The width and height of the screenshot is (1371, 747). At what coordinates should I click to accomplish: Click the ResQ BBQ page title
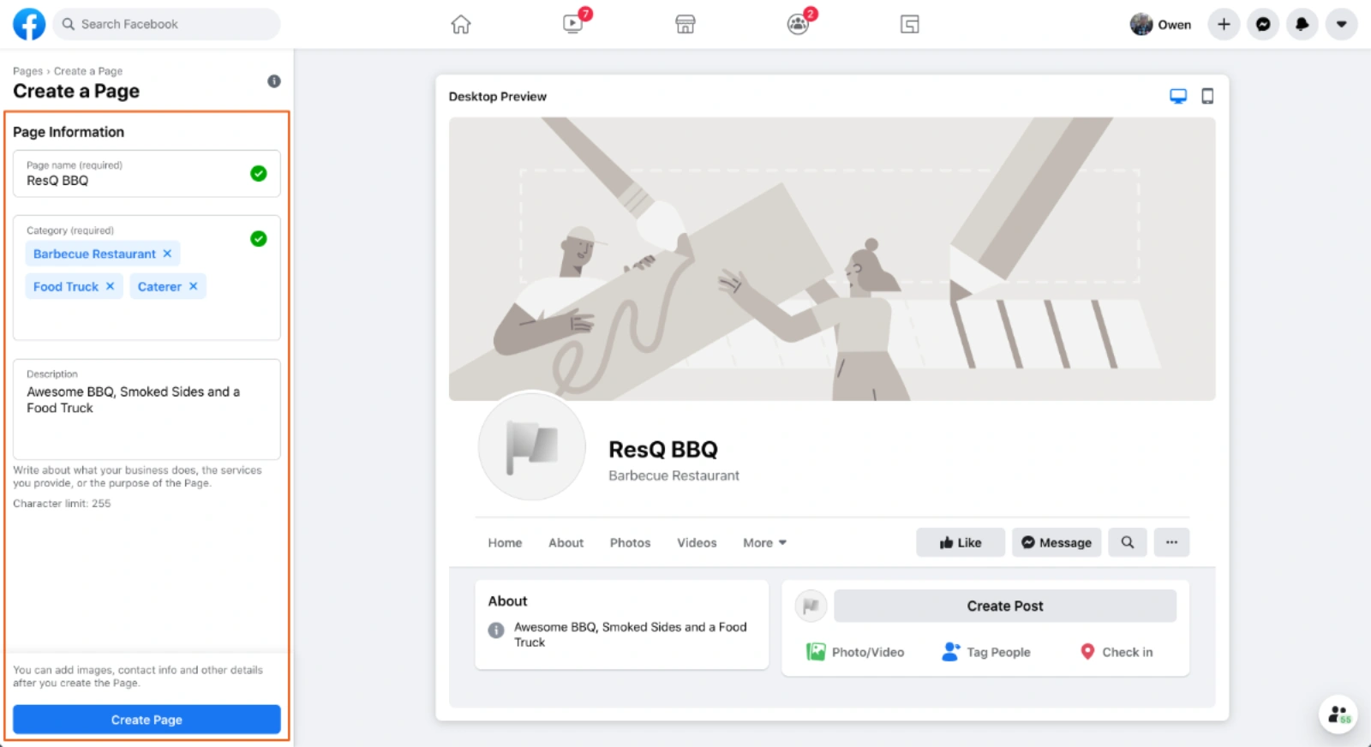coord(663,450)
